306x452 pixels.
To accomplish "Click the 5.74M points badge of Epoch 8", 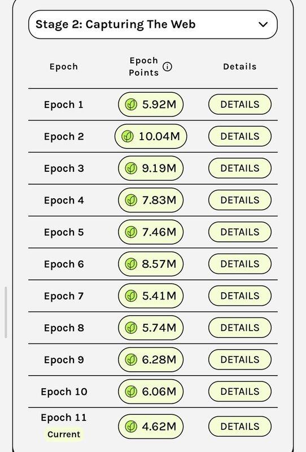I will pyautogui.click(x=151, y=328).
